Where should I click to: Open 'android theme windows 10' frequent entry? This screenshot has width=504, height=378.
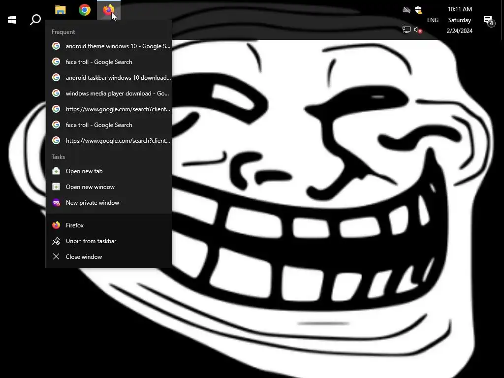[x=109, y=46]
